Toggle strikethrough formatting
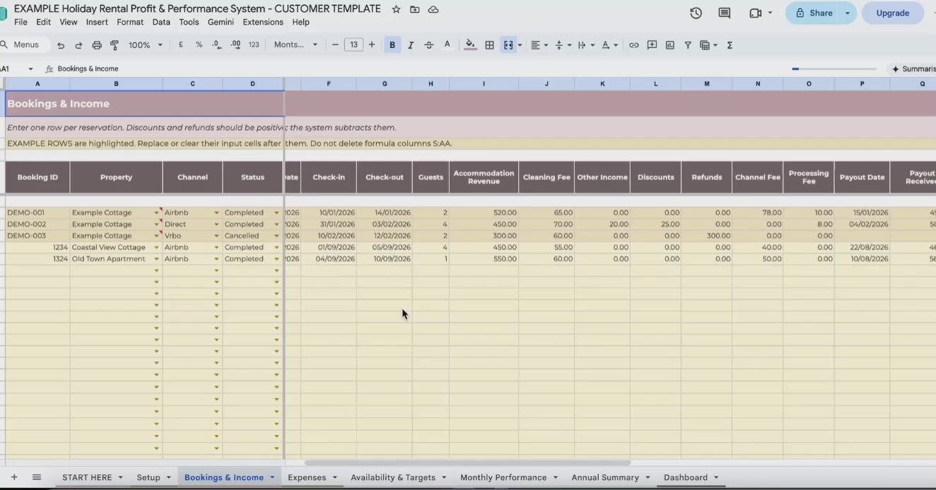The image size is (936, 490). (x=428, y=44)
